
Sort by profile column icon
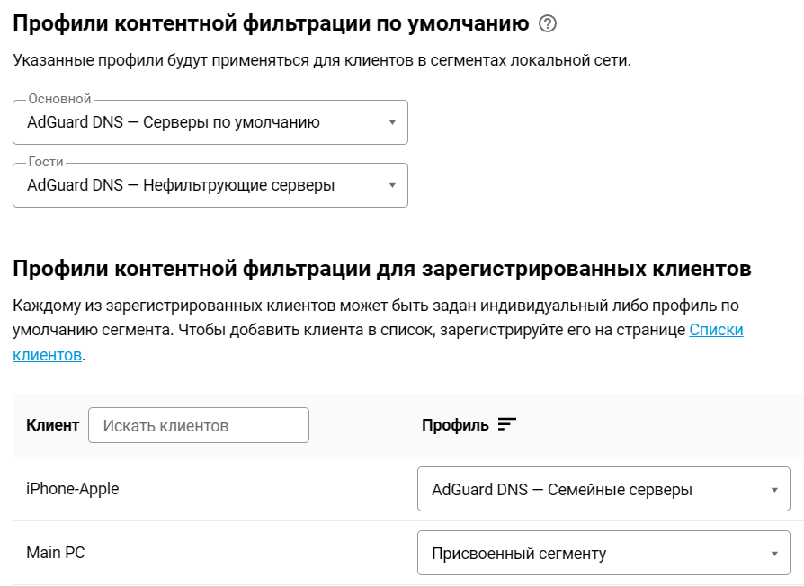click(x=506, y=424)
